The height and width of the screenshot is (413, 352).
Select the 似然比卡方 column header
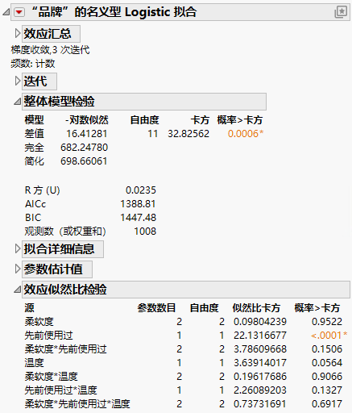[x=256, y=308]
